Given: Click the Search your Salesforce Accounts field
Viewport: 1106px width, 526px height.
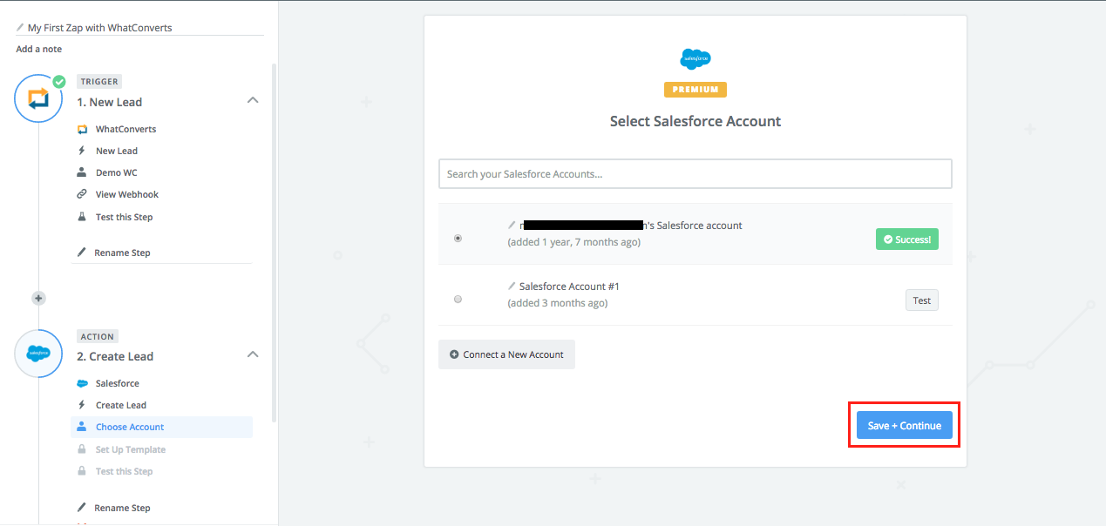Looking at the screenshot, I should (x=695, y=173).
